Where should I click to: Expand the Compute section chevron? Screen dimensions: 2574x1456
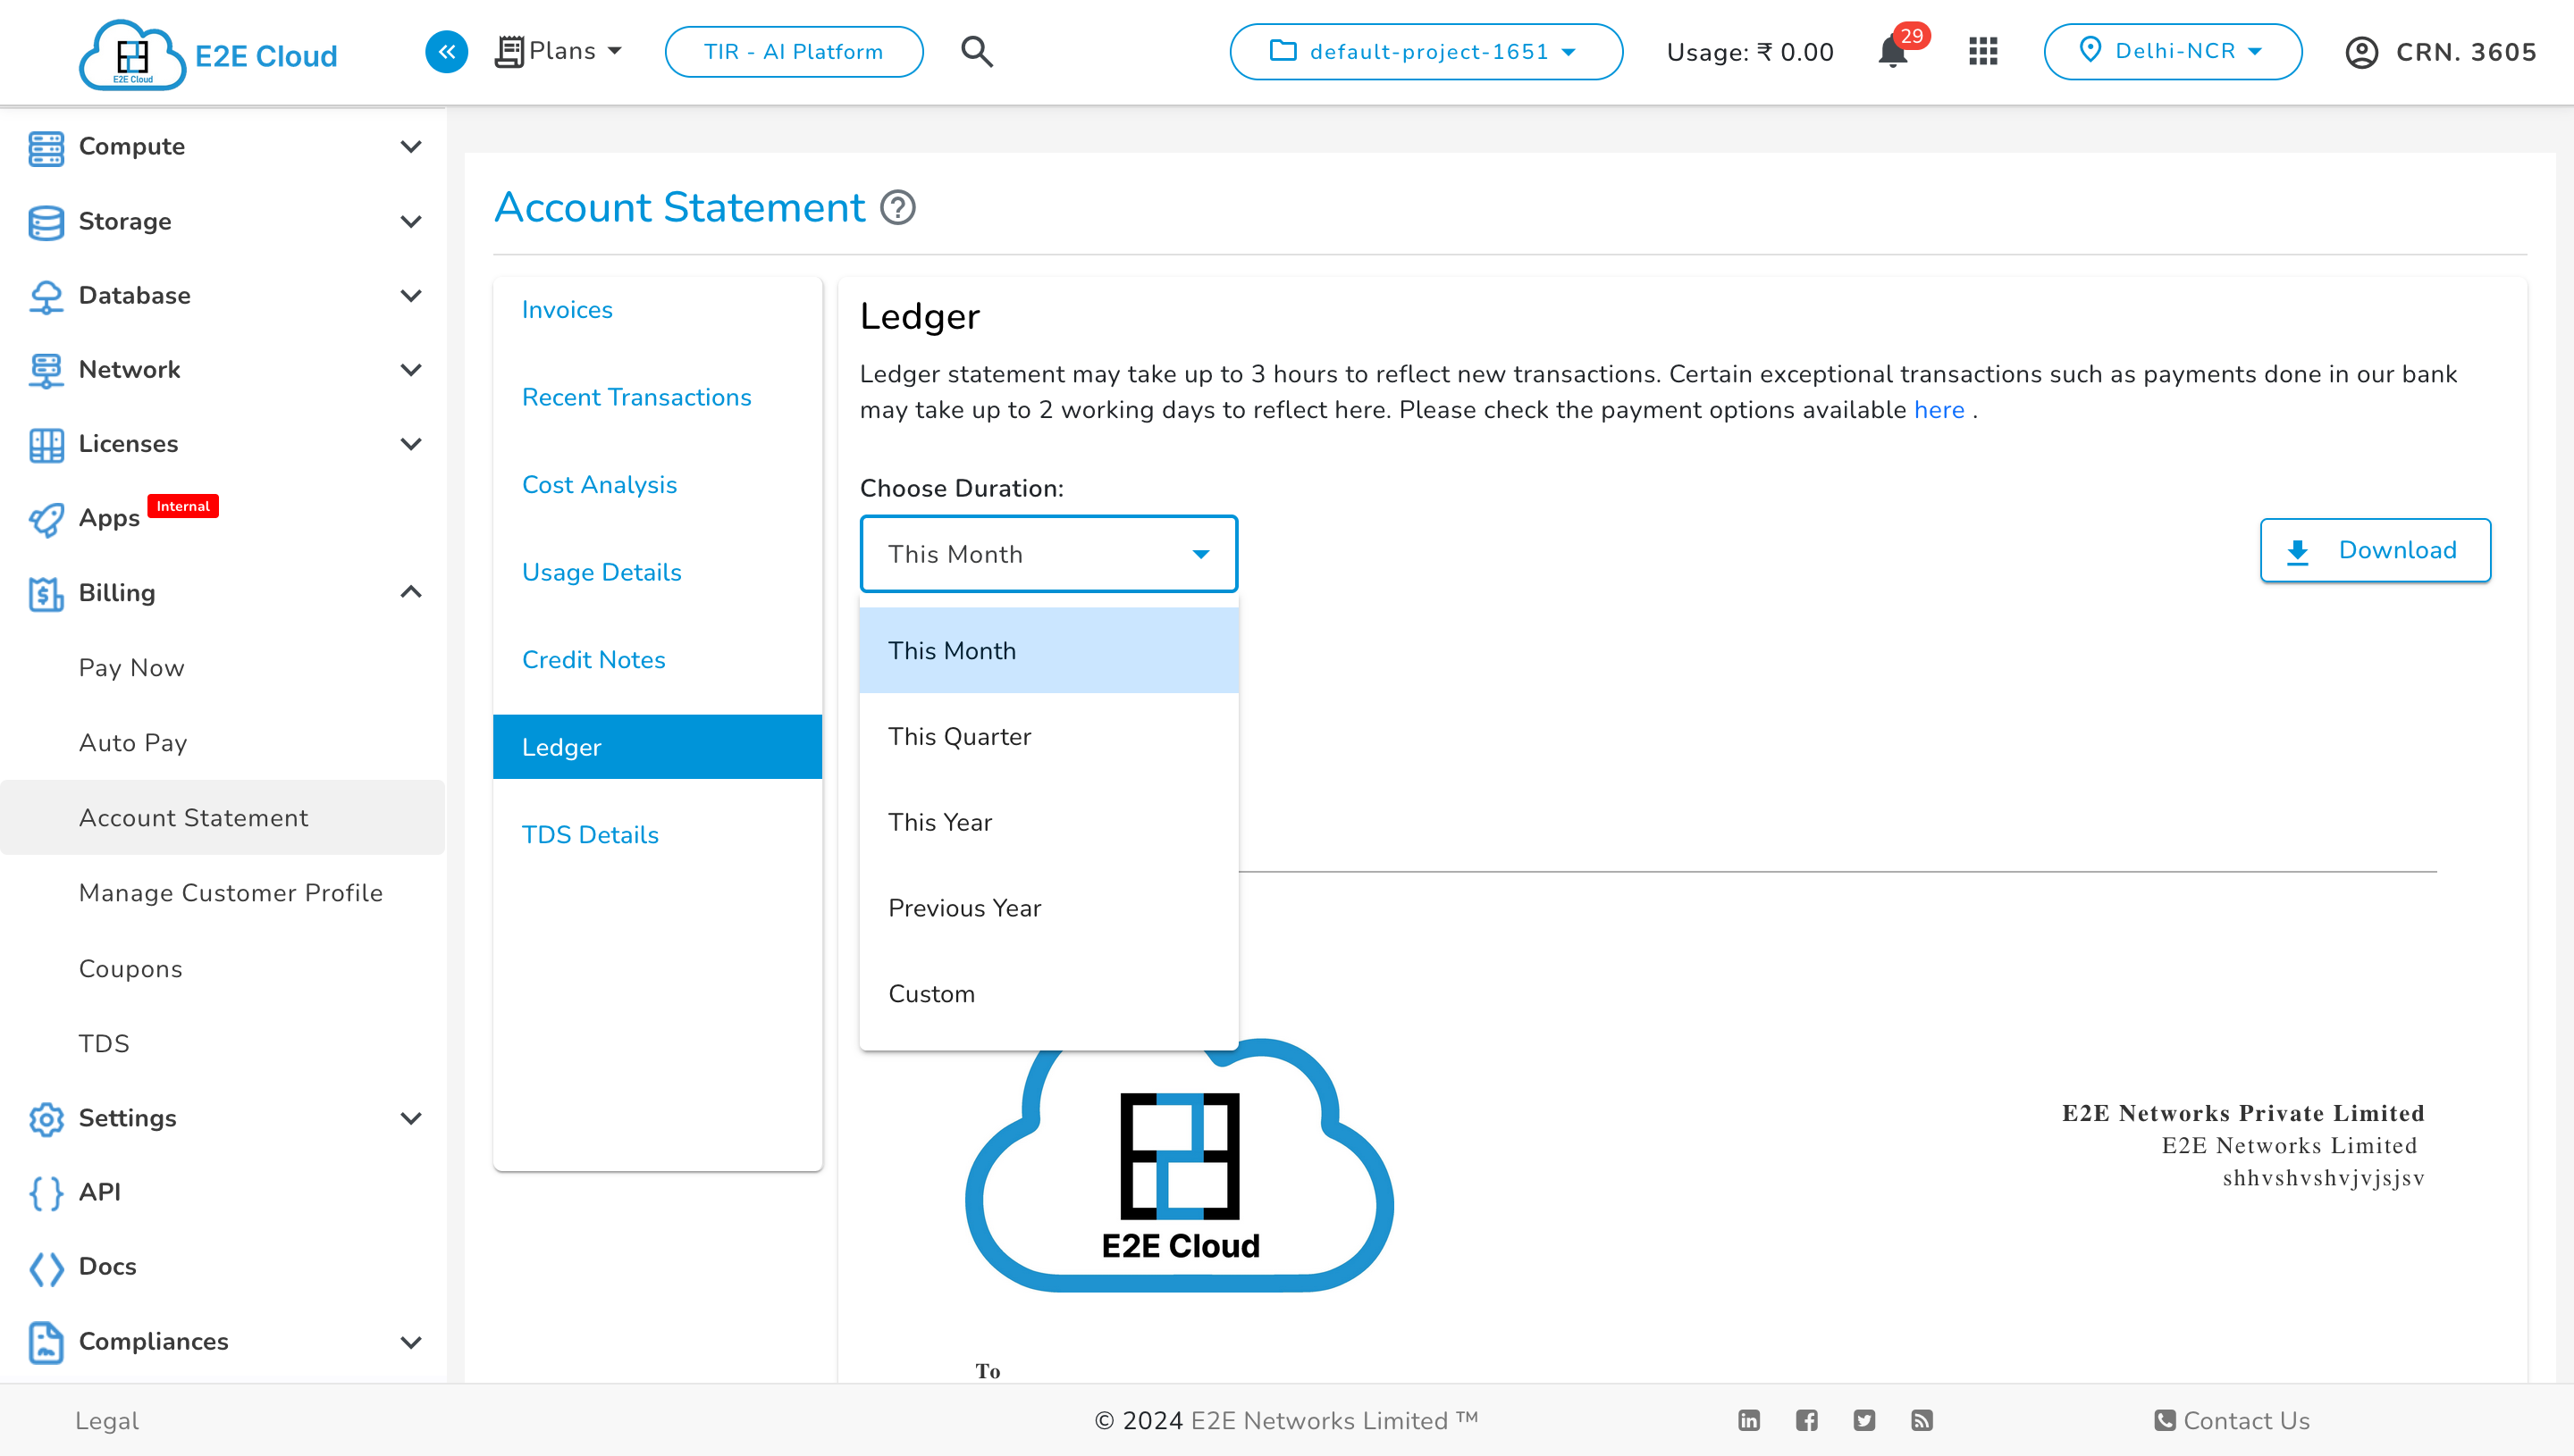(410, 147)
